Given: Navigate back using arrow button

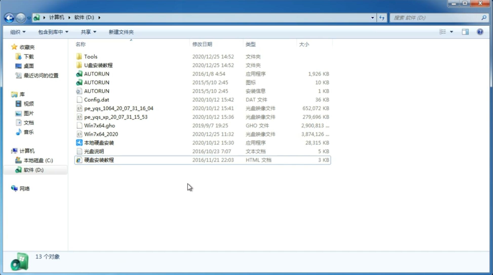Looking at the screenshot, I should [9, 17].
